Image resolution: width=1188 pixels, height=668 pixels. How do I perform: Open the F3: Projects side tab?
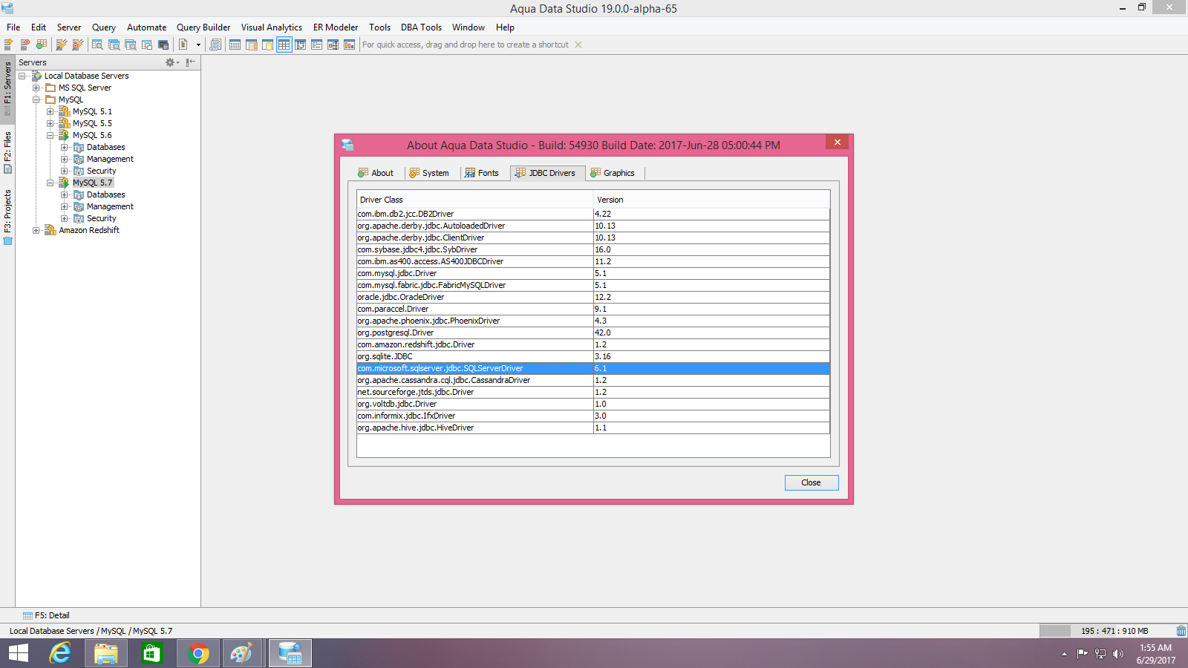point(7,216)
